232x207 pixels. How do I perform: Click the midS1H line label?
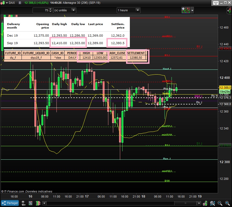(167, 135)
